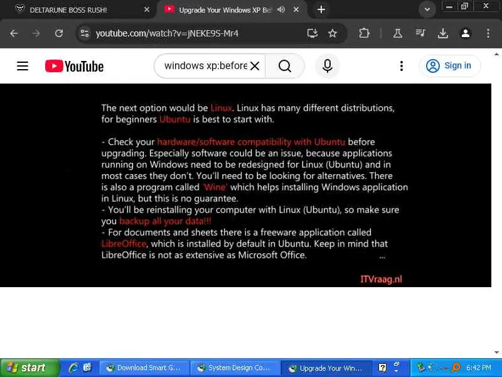502x377 pixels.
Task: Install app icon in address bar
Action: pos(312,33)
